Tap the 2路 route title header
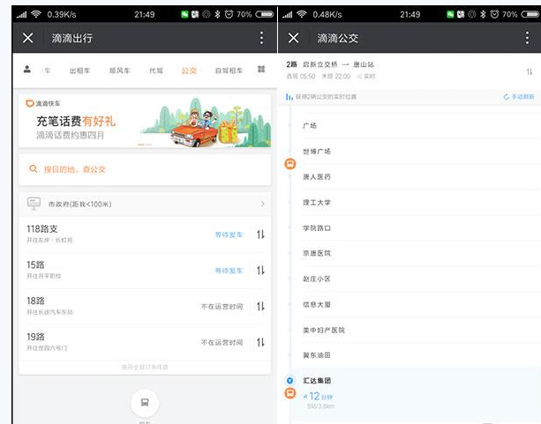Image resolution: width=541 pixels, height=424 pixels. [330, 64]
